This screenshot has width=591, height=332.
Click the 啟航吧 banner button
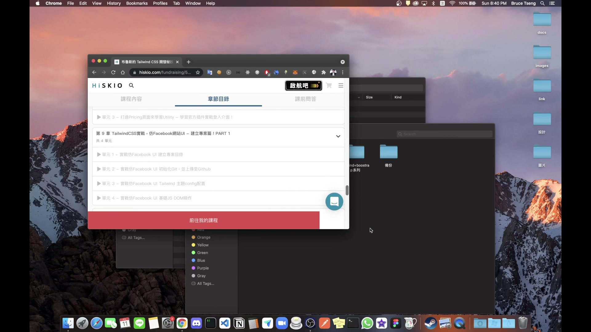pos(304,85)
